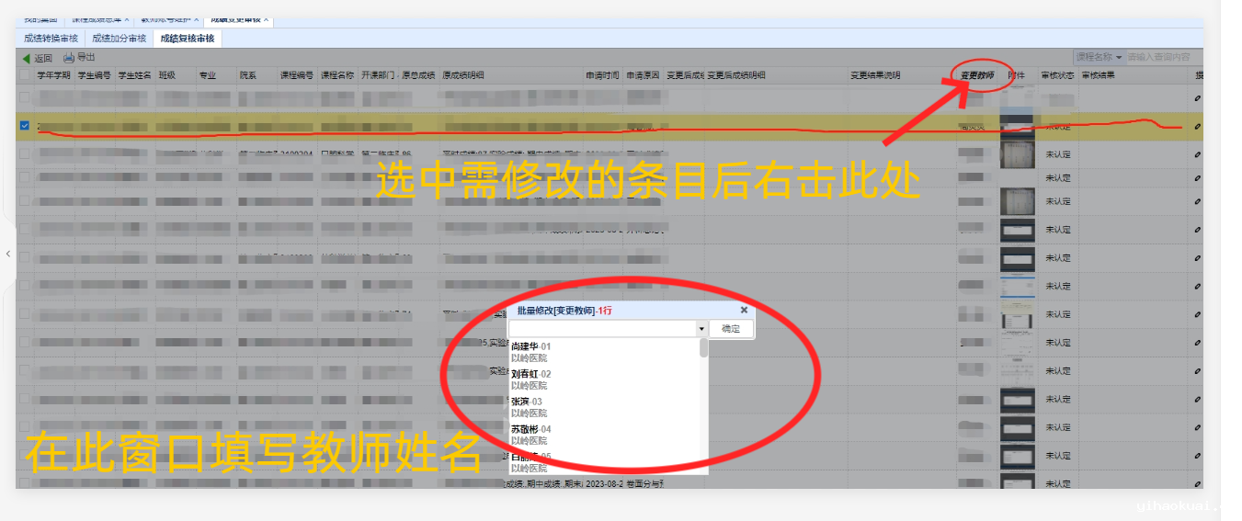This screenshot has width=1242, height=521.
Task: Click the green 返回 back arrow icon
Action: pyautogui.click(x=26, y=58)
